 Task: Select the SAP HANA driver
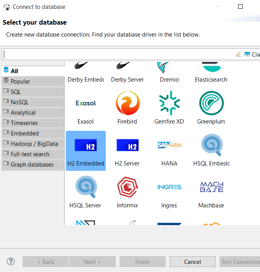coord(169,151)
